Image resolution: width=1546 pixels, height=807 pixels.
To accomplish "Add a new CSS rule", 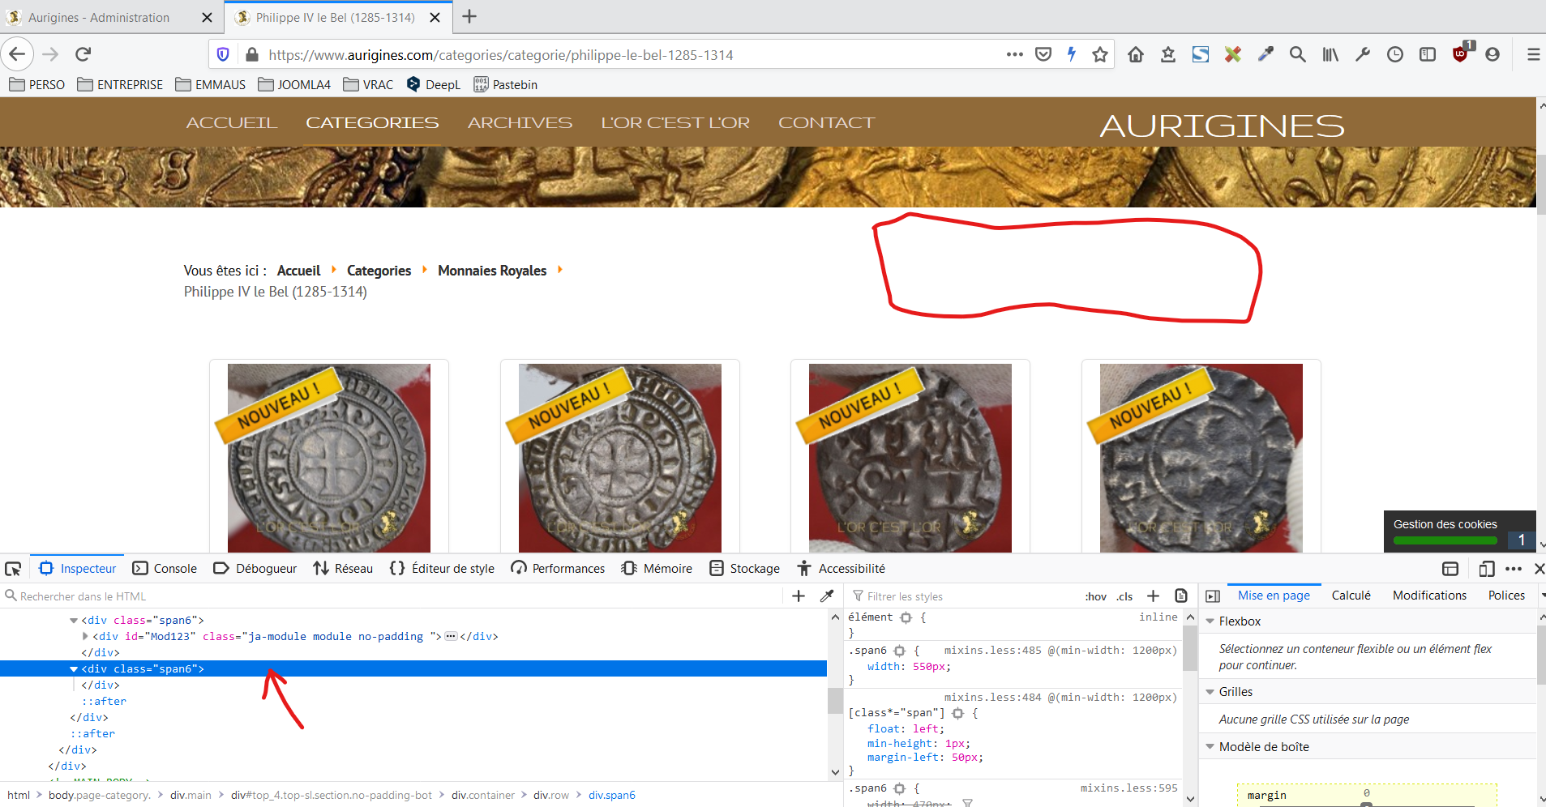I will (1154, 596).
